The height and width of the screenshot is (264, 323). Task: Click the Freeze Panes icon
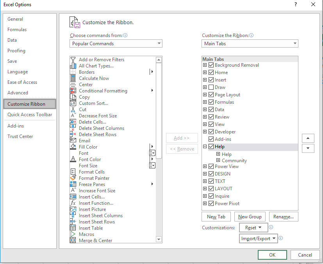(73, 184)
